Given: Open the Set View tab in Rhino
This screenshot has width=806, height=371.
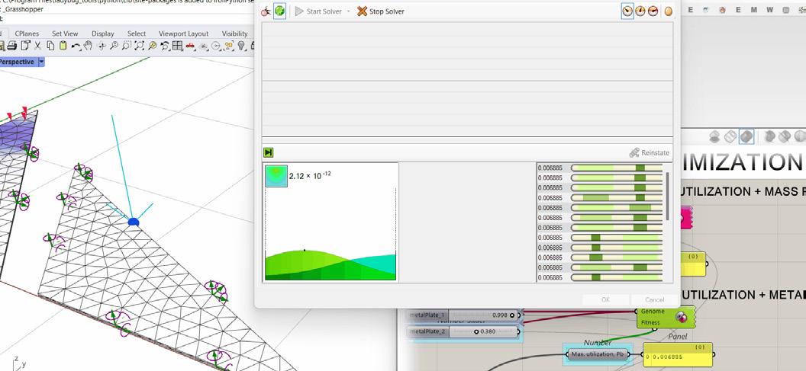Looking at the screenshot, I should pos(65,34).
